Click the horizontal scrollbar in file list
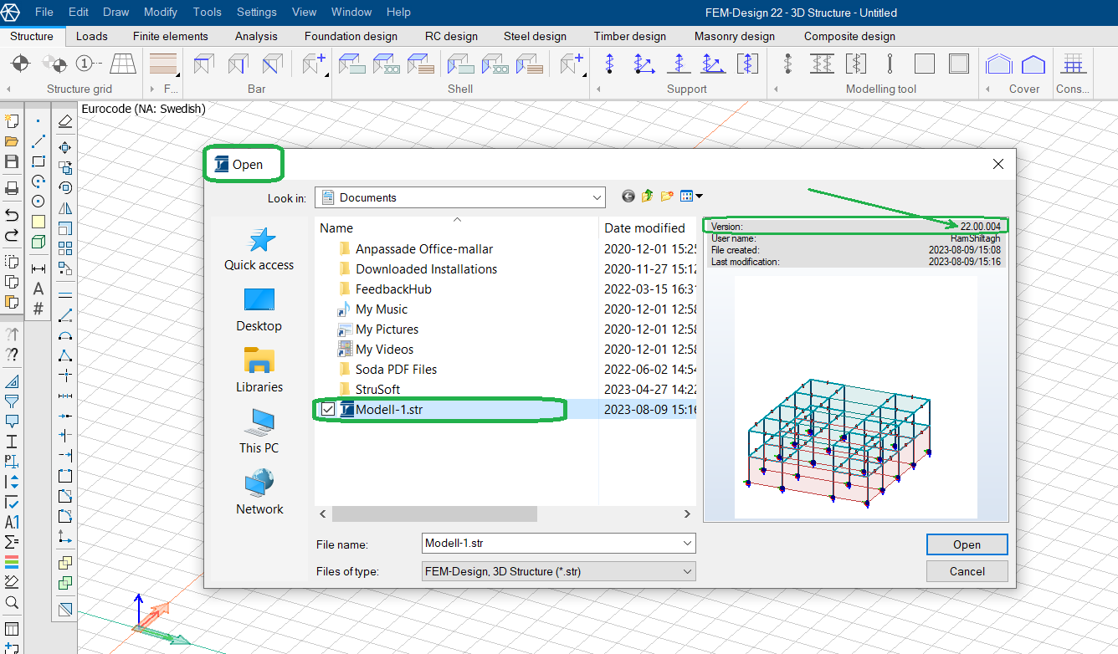 pos(434,513)
